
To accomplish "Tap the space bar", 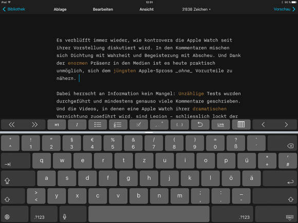I will coord(149,214).
